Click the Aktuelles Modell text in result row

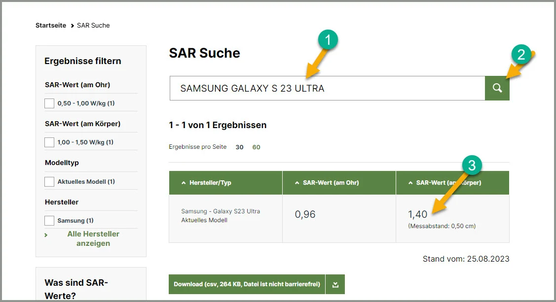(204, 220)
